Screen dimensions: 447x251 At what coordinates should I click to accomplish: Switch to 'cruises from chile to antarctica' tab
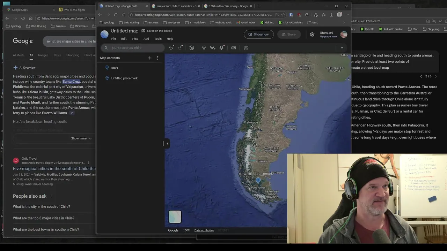click(176, 6)
